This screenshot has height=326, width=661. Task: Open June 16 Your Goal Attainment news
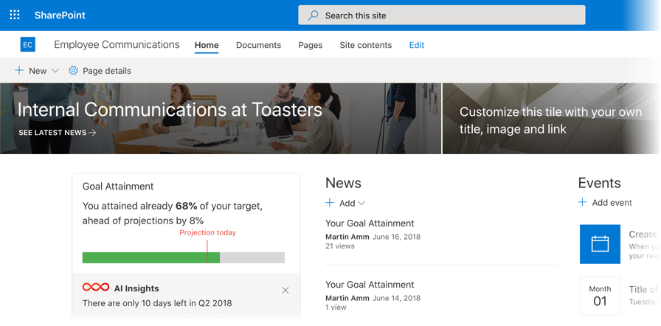click(370, 223)
